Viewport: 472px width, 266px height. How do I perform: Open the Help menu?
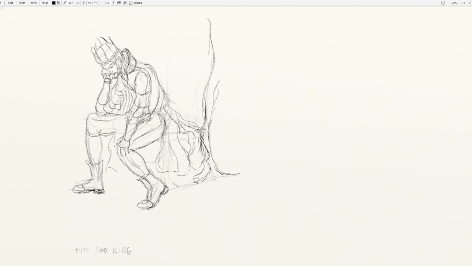tap(45, 3)
